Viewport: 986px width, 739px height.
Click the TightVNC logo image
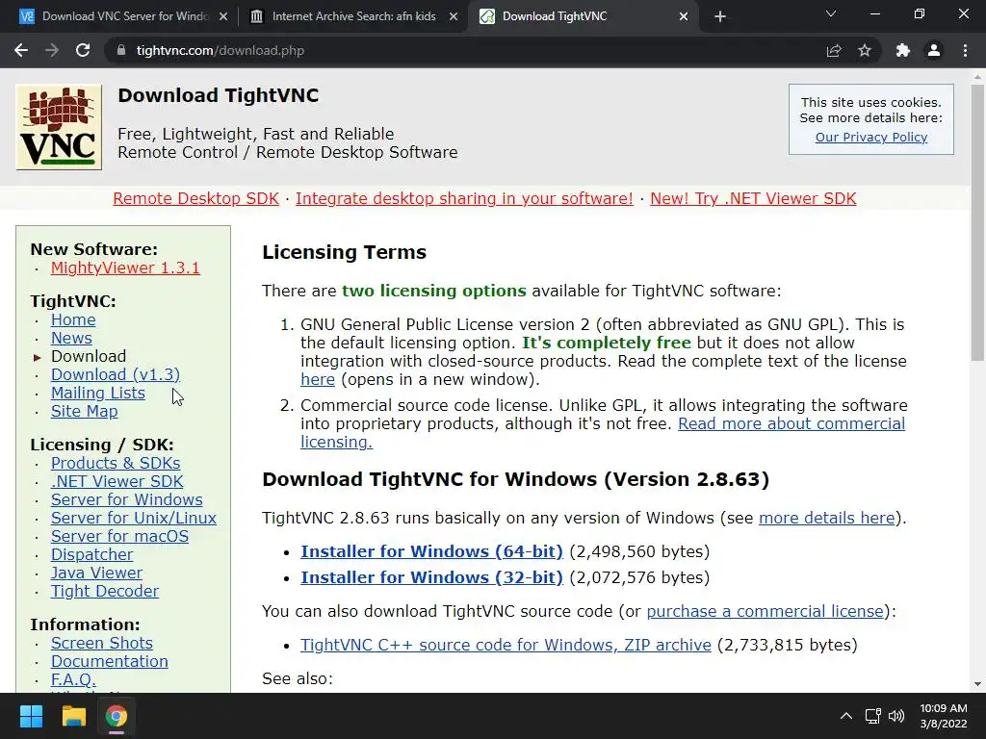[59, 127]
